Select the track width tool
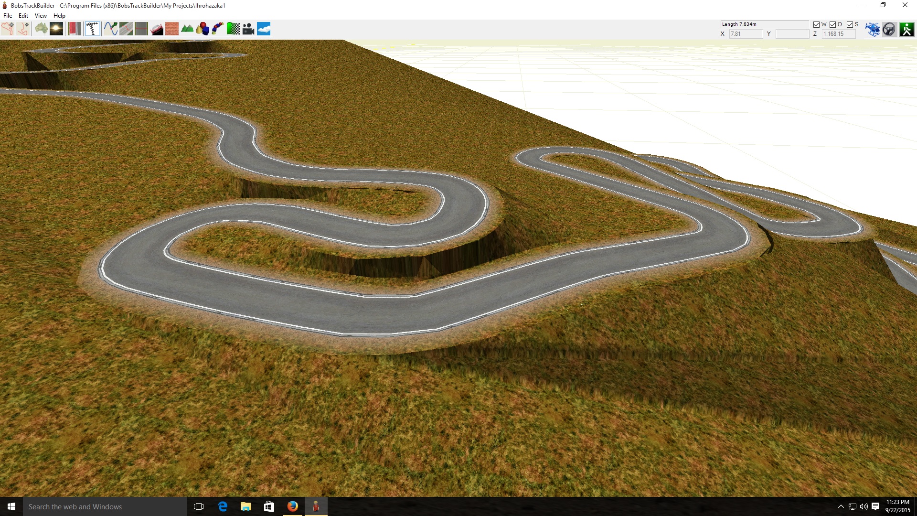Image resolution: width=917 pixels, height=516 pixels. (x=141, y=29)
